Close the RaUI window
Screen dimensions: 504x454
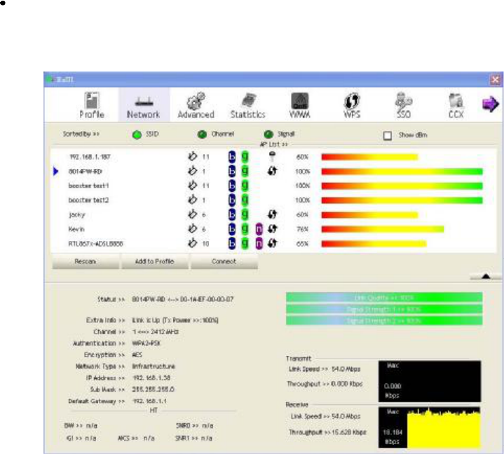[x=496, y=79]
